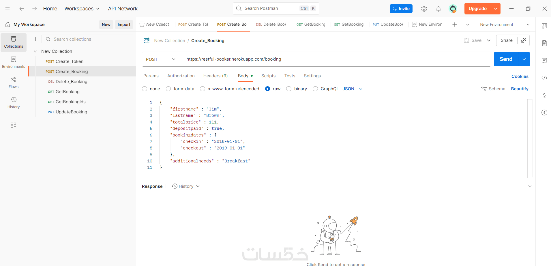This screenshot has height=266, width=551.
Task: Open the comments icon in right sidebar
Action: click(x=544, y=61)
